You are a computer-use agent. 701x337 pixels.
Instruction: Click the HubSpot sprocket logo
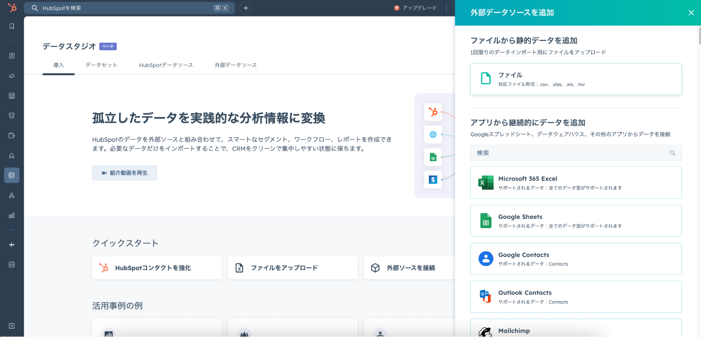click(12, 8)
